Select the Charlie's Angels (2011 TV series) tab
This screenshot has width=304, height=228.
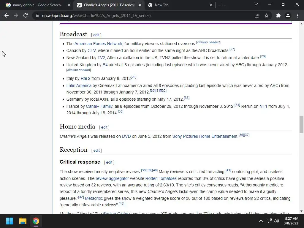click(109, 5)
